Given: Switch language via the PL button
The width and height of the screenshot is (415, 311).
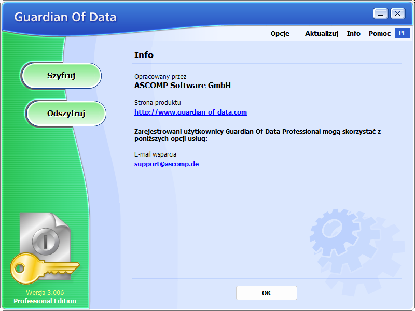Looking at the screenshot, I should point(403,33).
